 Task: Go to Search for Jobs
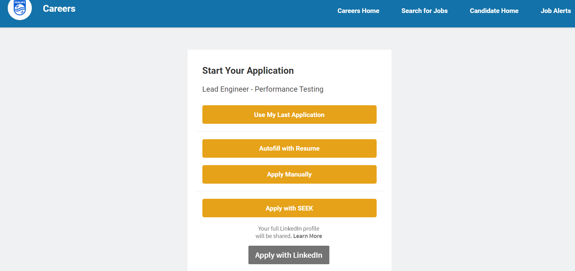424,11
